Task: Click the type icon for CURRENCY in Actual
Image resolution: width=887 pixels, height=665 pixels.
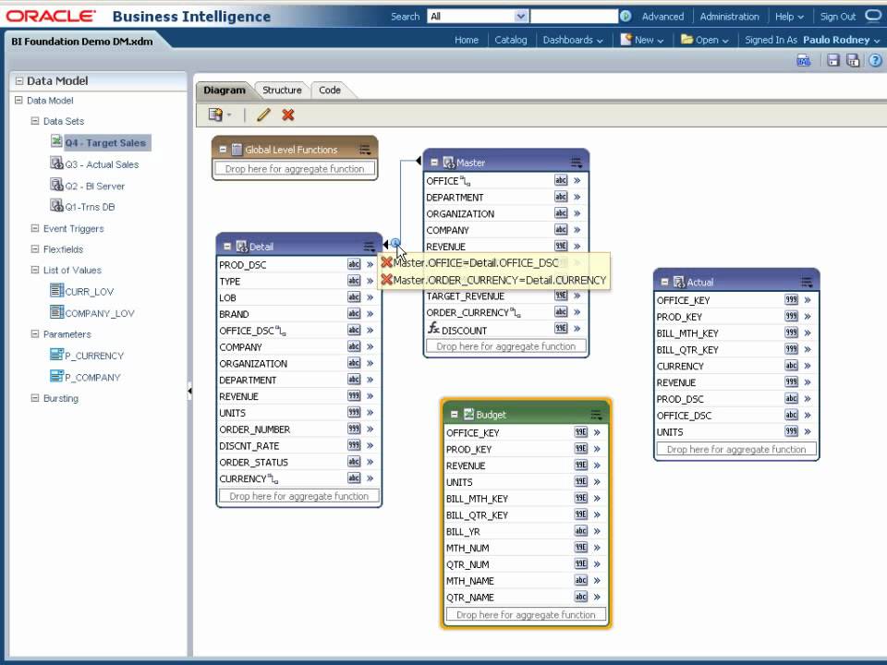Action: pyautogui.click(x=792, y=366)
